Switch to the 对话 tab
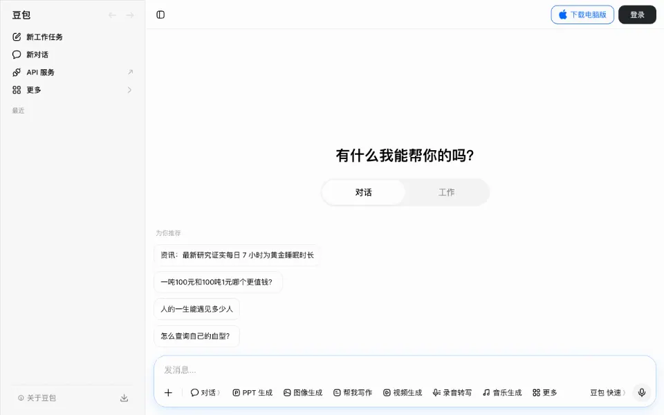Screen dimensions: 664x415 point(363,192)
